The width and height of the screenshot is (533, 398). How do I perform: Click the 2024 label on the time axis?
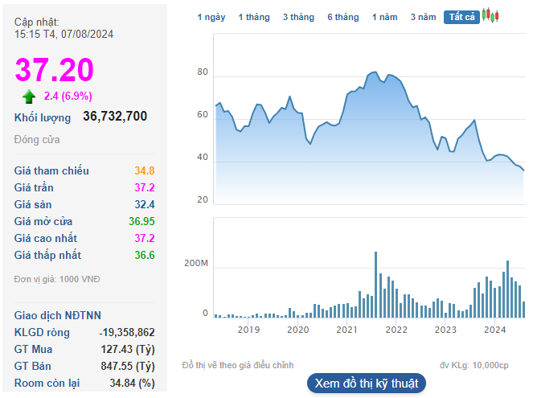pyautogui.click(x=494, y=330)
